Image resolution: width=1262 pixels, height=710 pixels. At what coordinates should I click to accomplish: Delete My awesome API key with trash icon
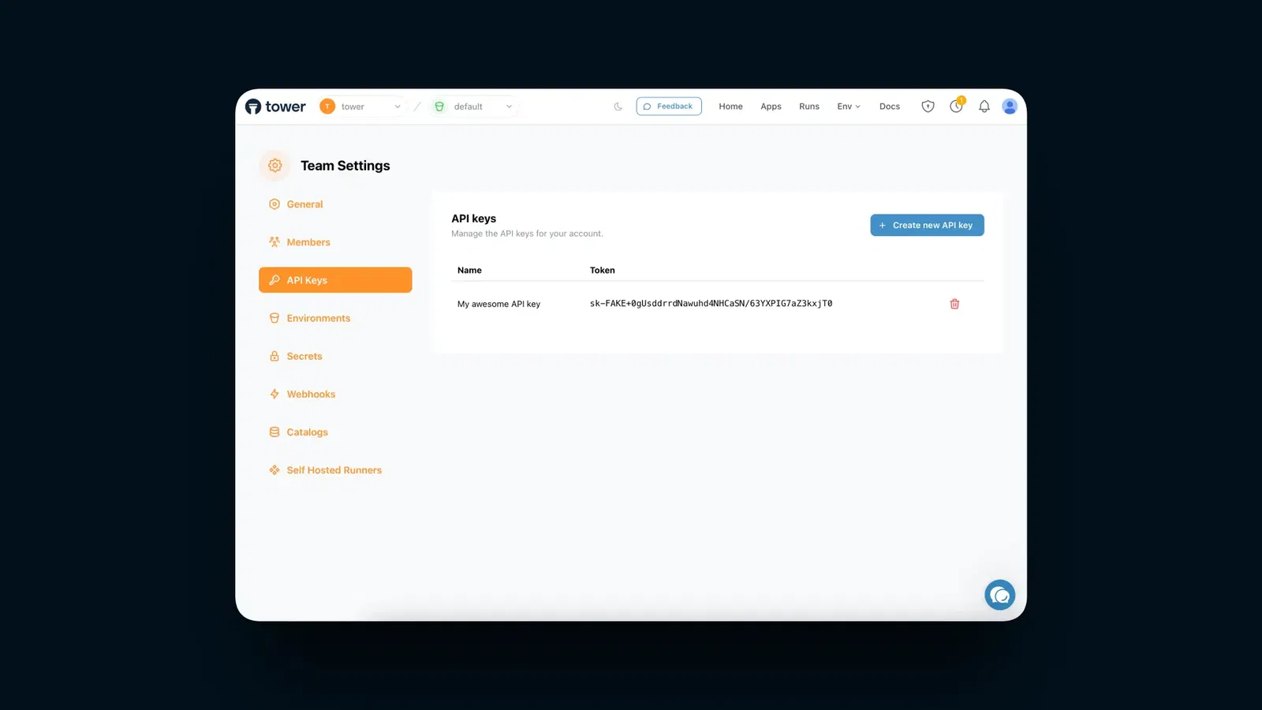coord(954,304)
